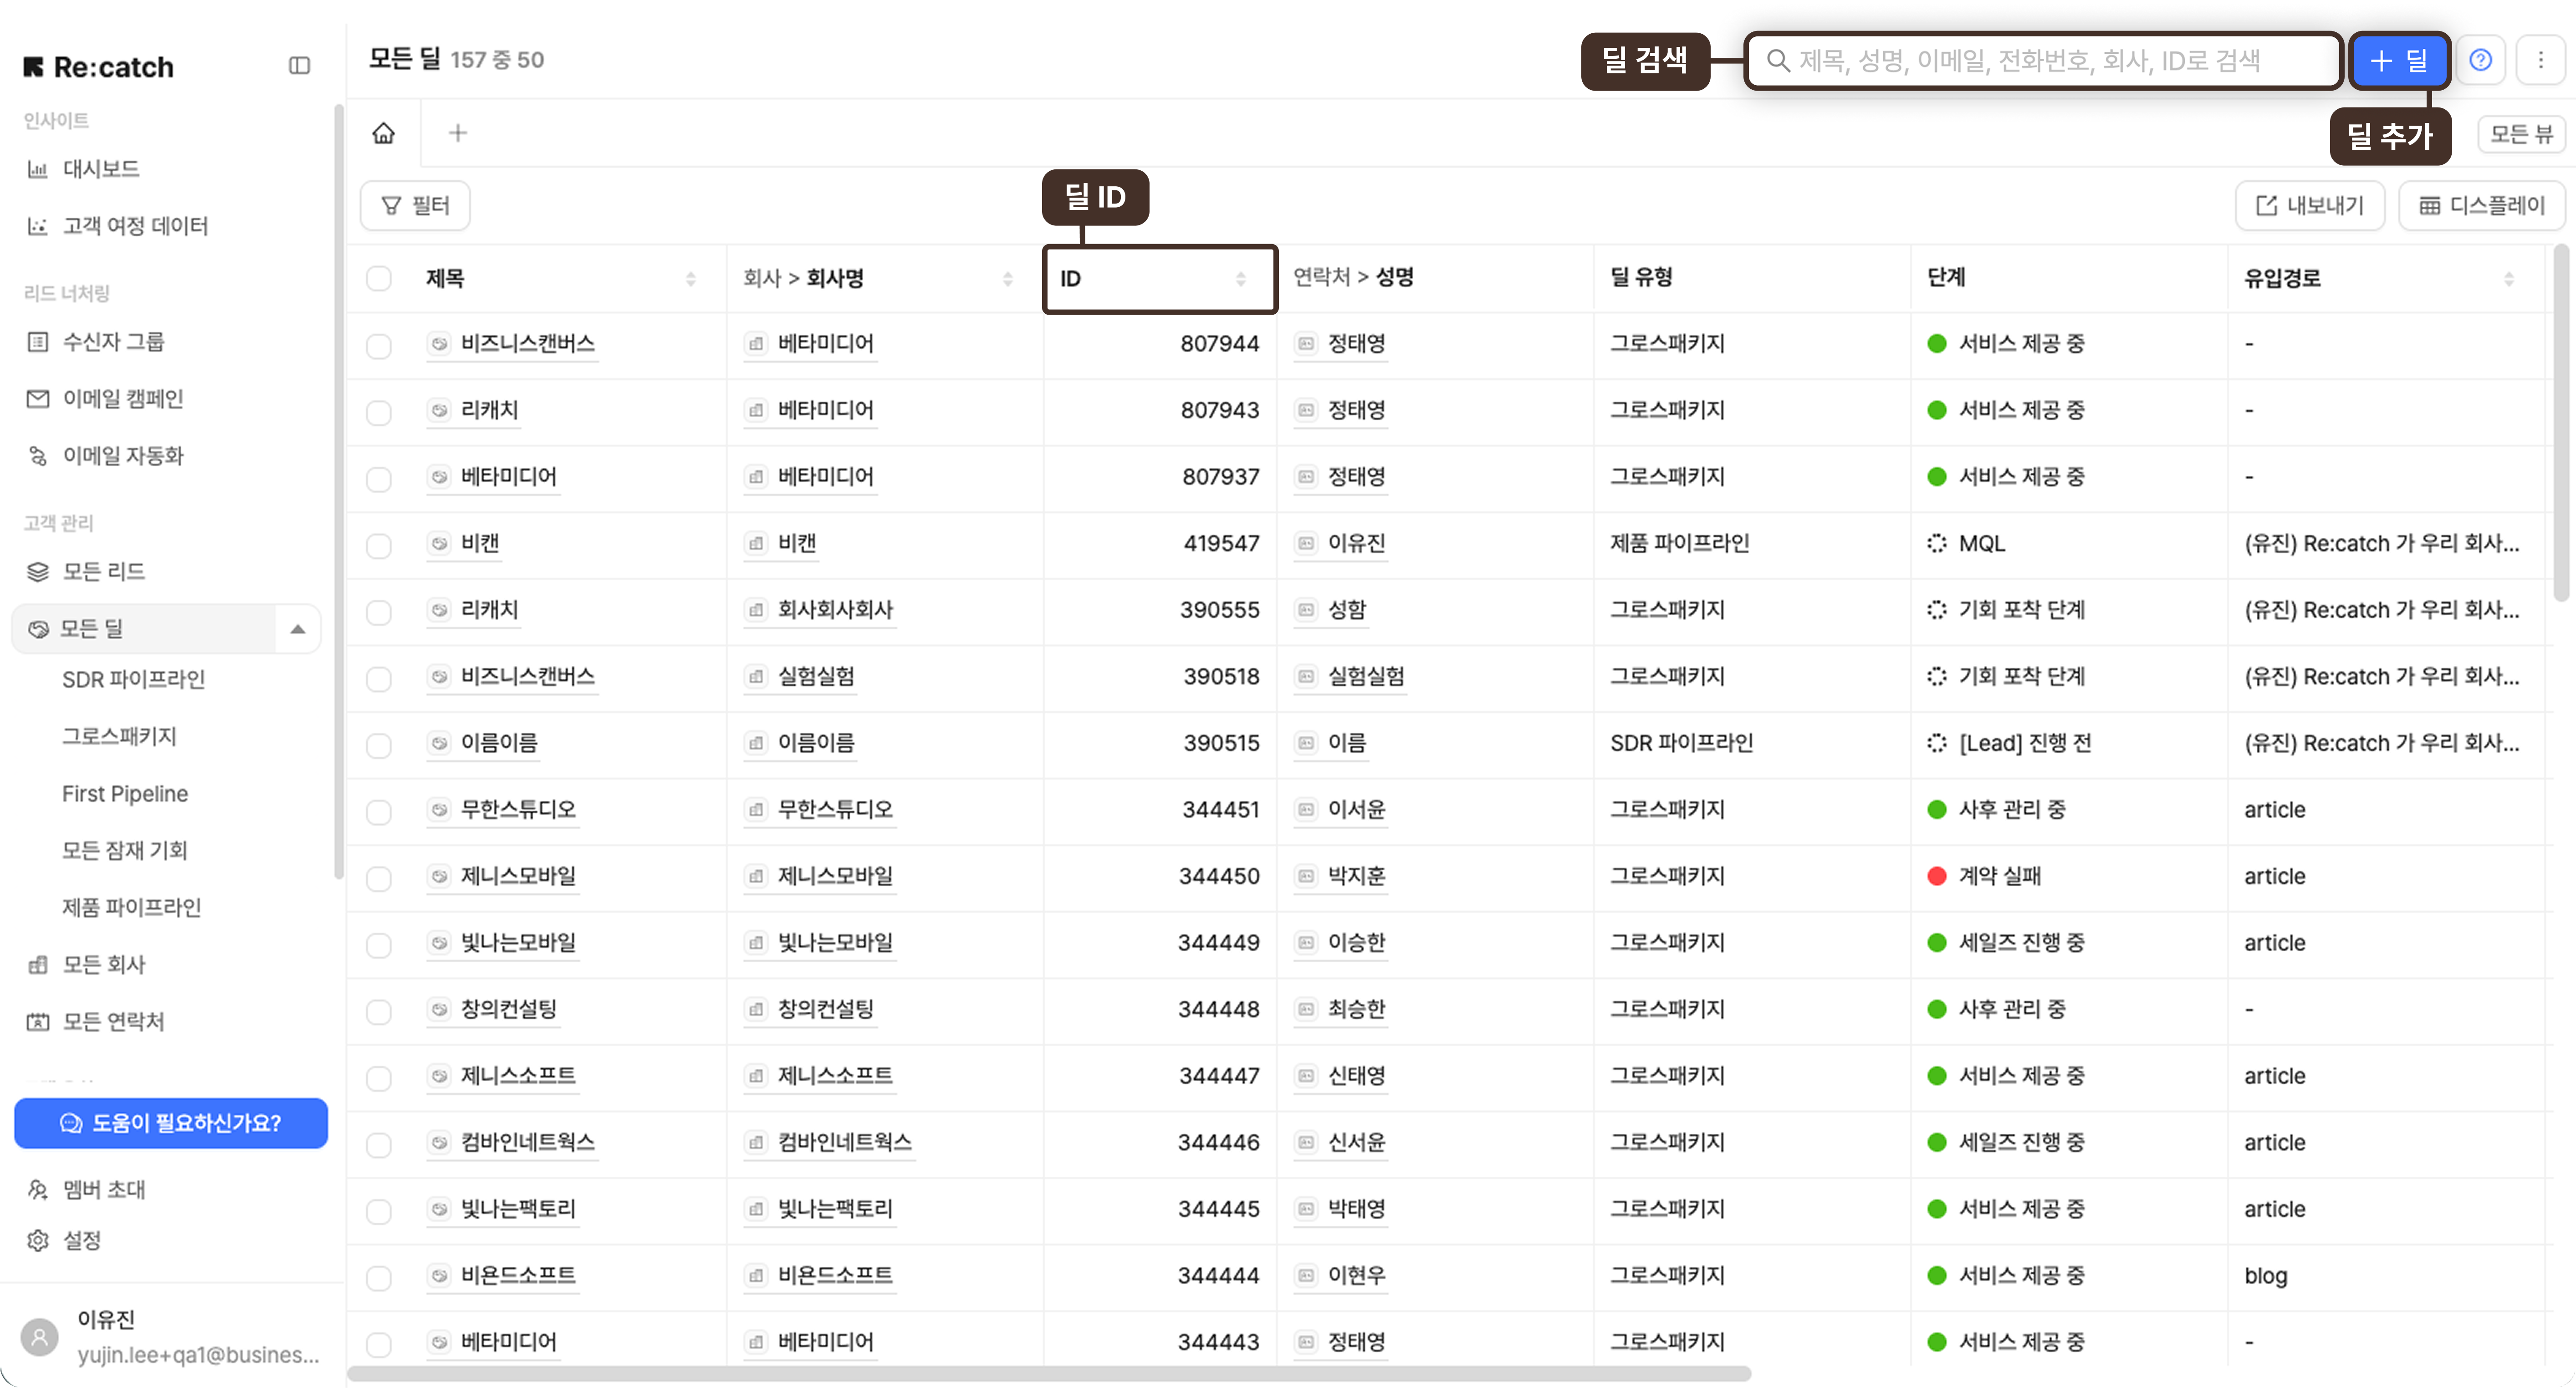Click contact icon beside 박지훈
The width and height of the screenshot is (2576, 1388).
tap(1306, 876)
